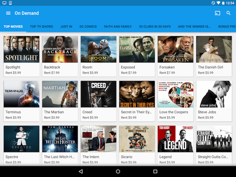Image resolution: width=236 pixels, height=177 pixels.
Task: Open the Legend movie poster
Action: pyautogui.click(x=176, y=139)
